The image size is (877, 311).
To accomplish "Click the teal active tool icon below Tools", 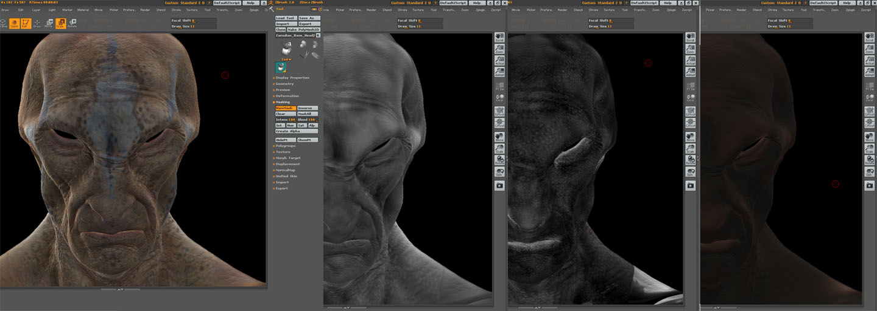I will pyautogui.click(x=280, y=67).
